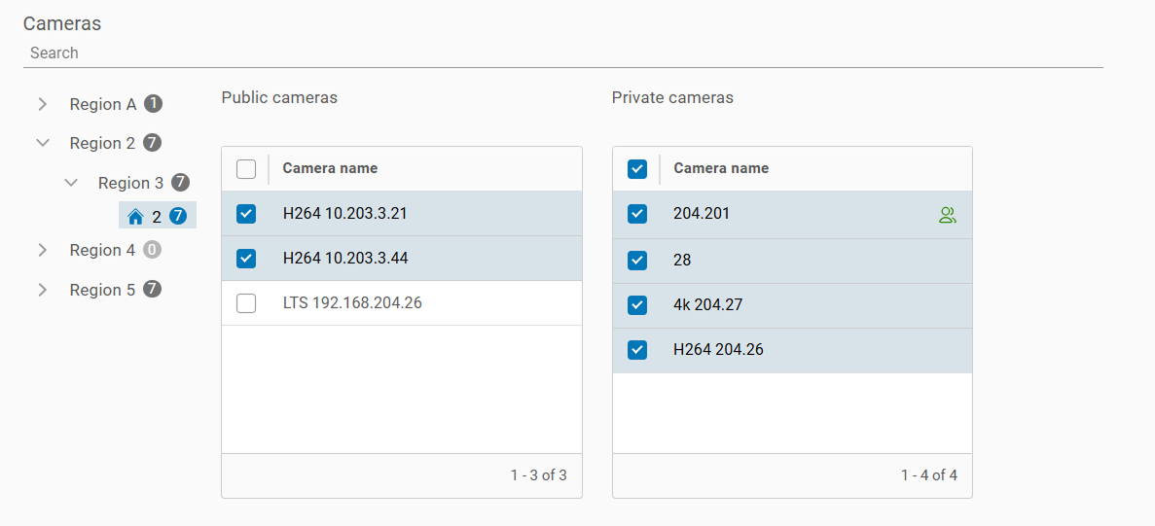Uncheck the 4k 204.27 camera checkbox

[x=637, y=305]
